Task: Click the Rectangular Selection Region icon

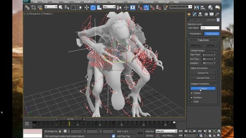Action: tap(73, 7)
